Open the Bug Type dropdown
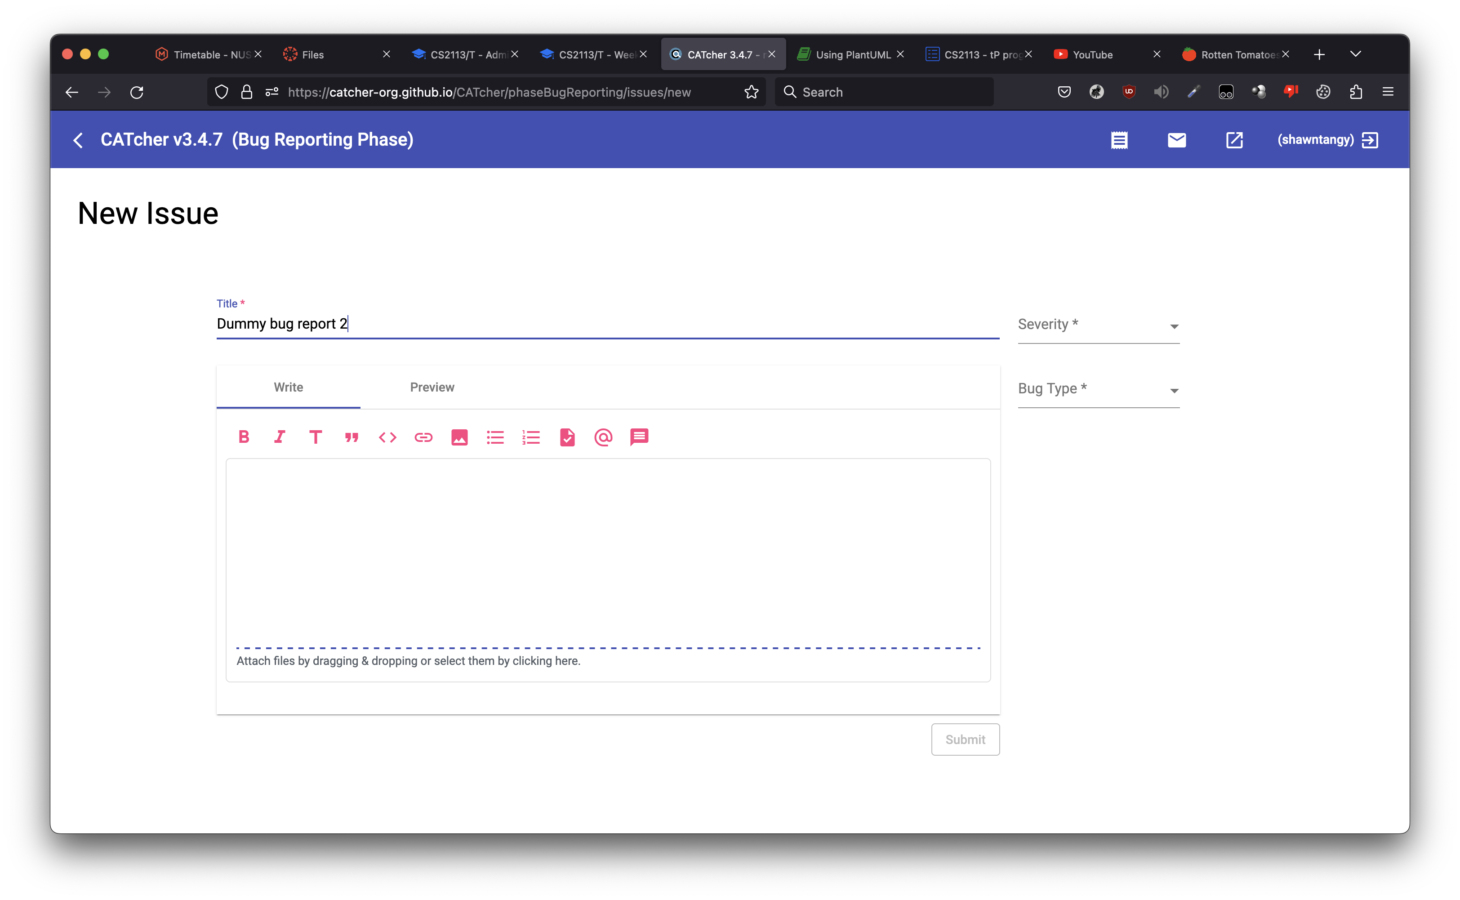The height and width of the screenshot is (900, 1460). [1098, 390]
